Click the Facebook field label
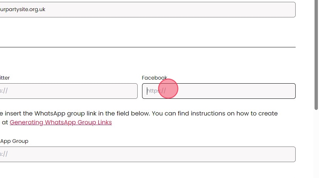The width and height of the screenshot is (319, 178). (x=154, y=78)
